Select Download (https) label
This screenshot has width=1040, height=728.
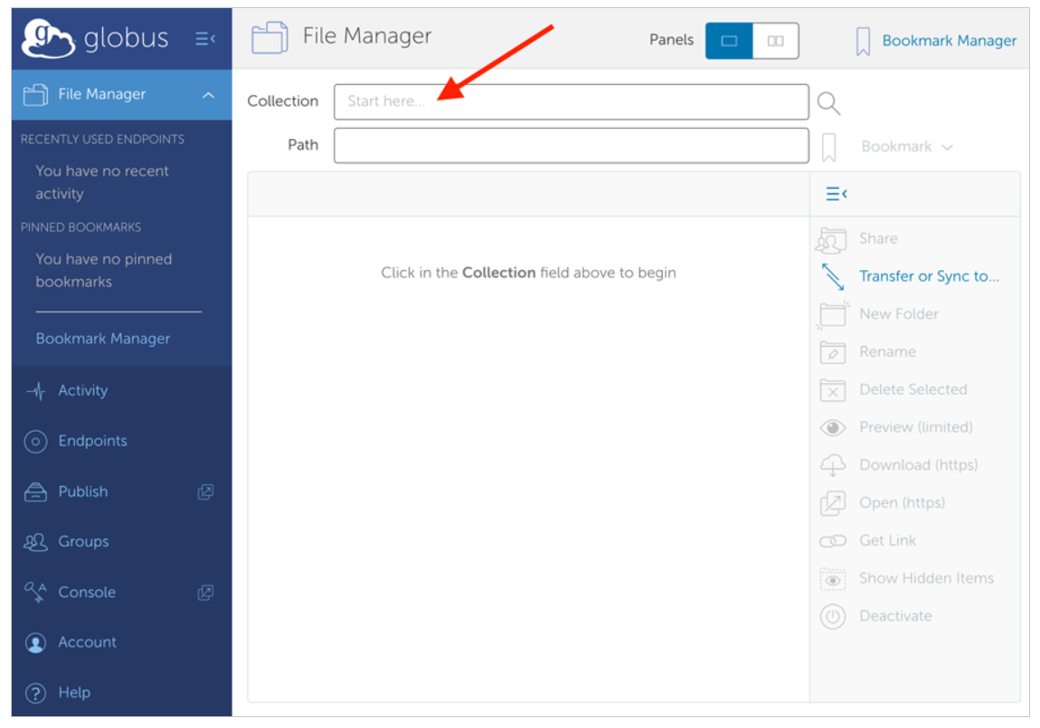pyautogui.click(x=919, y=465)
